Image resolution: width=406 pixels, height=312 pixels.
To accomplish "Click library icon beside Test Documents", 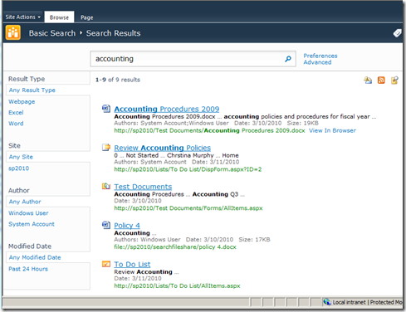I will point(106,187).
